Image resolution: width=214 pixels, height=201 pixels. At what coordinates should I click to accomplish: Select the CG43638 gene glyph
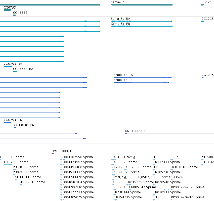pyautogui.click(x=15, y=15)
